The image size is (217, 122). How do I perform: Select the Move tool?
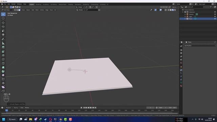click(3, 23)
